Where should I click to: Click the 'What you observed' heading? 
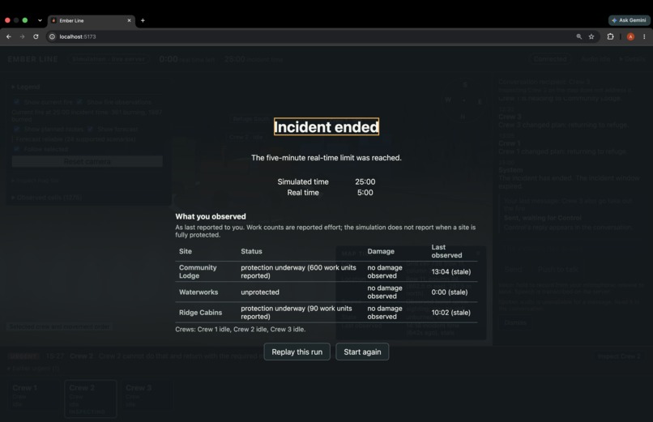pyautogui.click(x=211, y=216)
